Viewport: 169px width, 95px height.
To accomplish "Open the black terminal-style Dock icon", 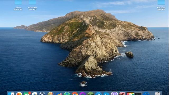I will pos(138,94).
